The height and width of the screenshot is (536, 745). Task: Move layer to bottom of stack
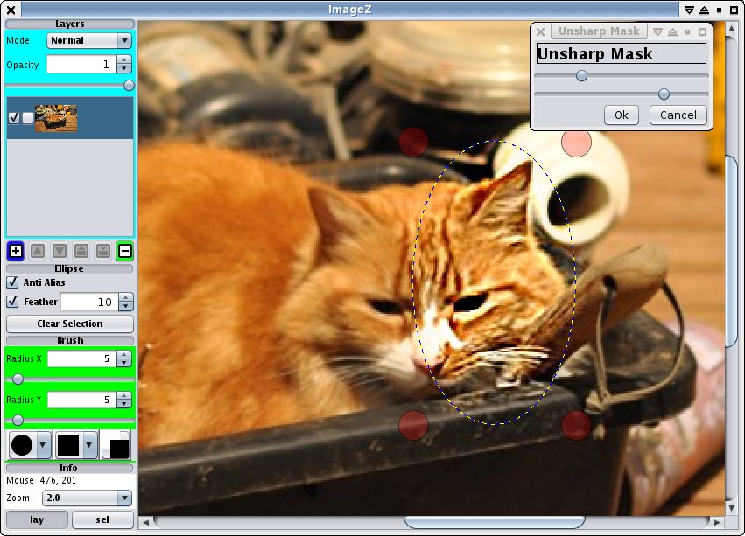point(103,251)
